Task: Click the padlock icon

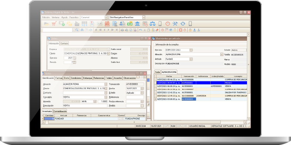Action: click(x=190, y=30)
